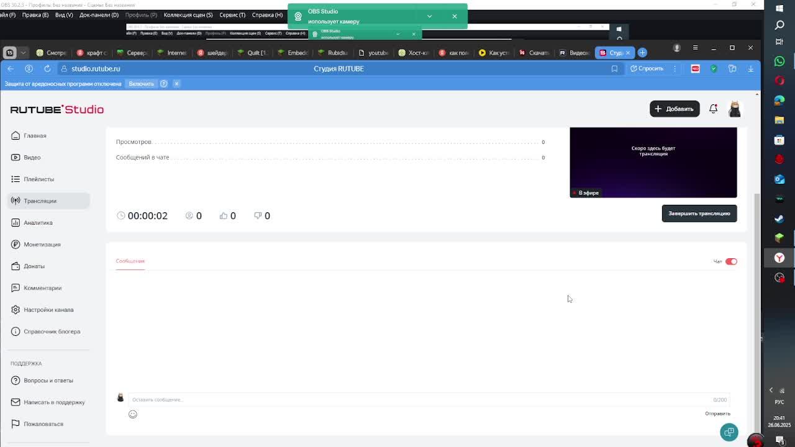Open the emoji picker smiley icon

132,414
